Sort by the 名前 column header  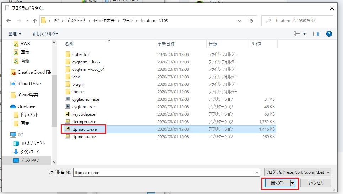pos(69,44)
